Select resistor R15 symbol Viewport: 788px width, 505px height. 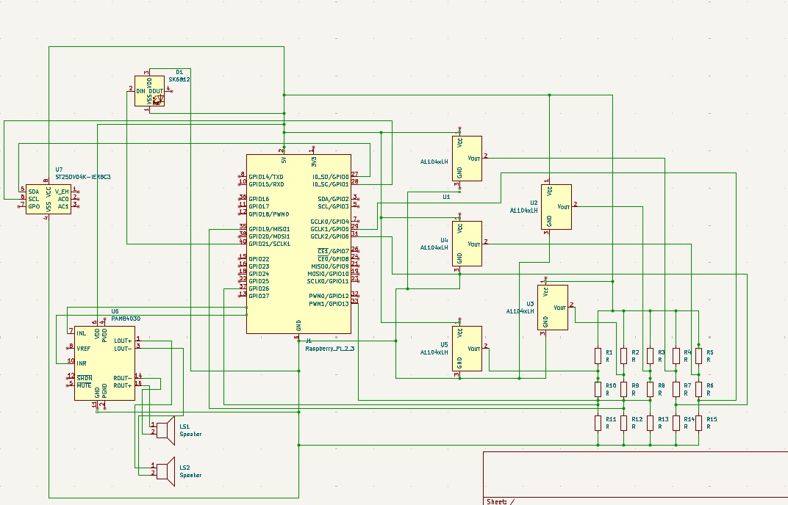(x=698, y=423)
